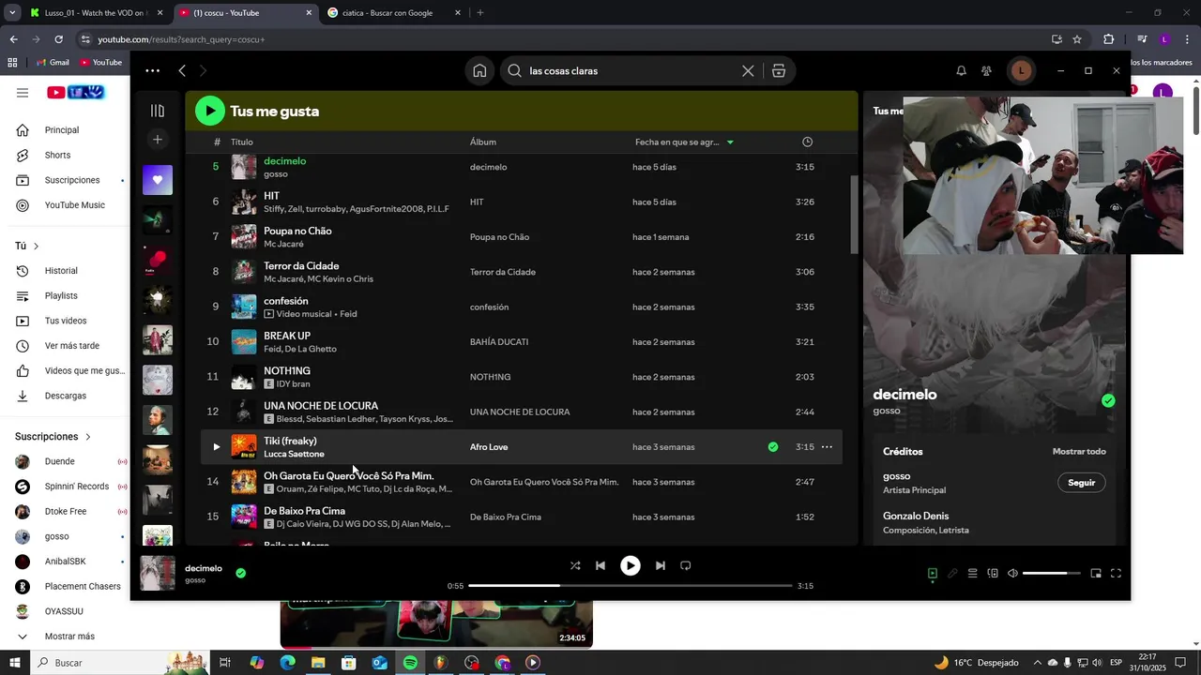Viewport: 1201px width, 675px height.
Task: Open Chrome extensions puzzle icon
Action: point(1109,39)
